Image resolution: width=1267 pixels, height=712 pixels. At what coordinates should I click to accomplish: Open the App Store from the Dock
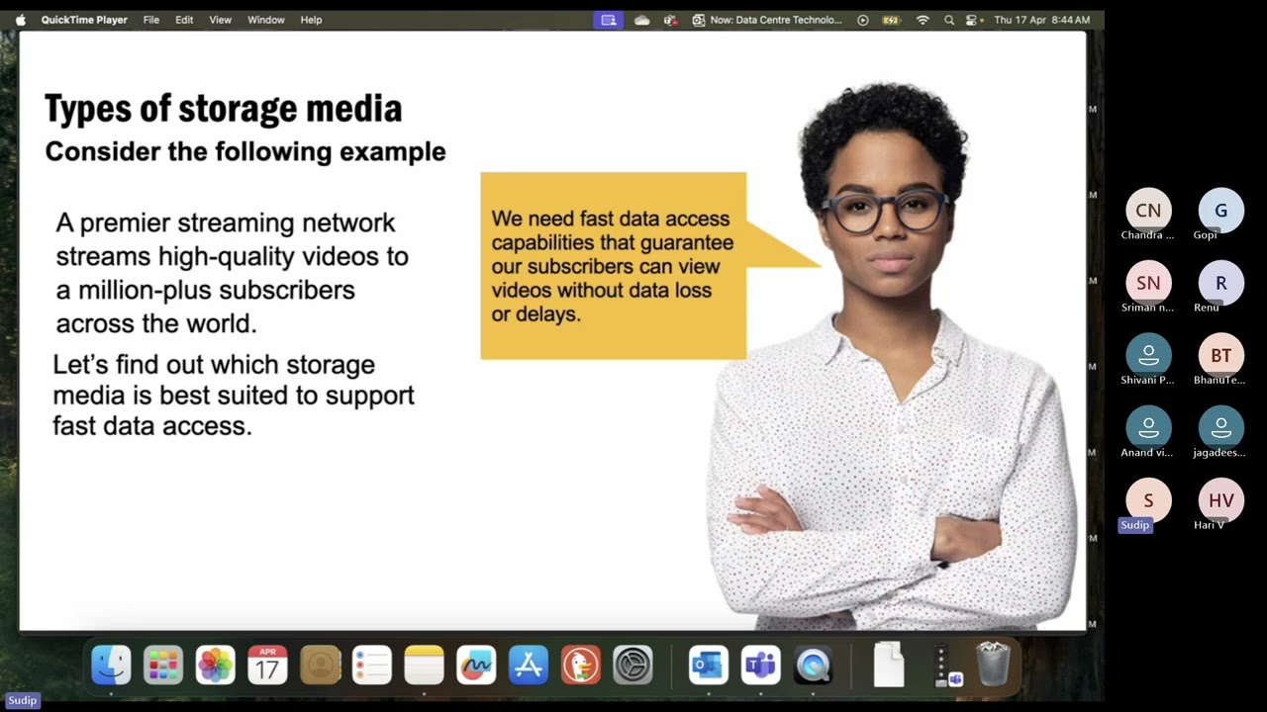click(x=529, y=665)
